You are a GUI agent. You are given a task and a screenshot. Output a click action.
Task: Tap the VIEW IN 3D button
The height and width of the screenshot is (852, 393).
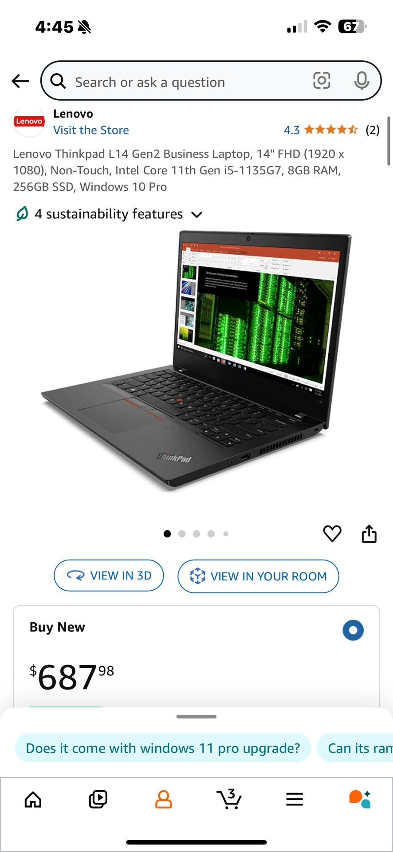tap(109, 576)
